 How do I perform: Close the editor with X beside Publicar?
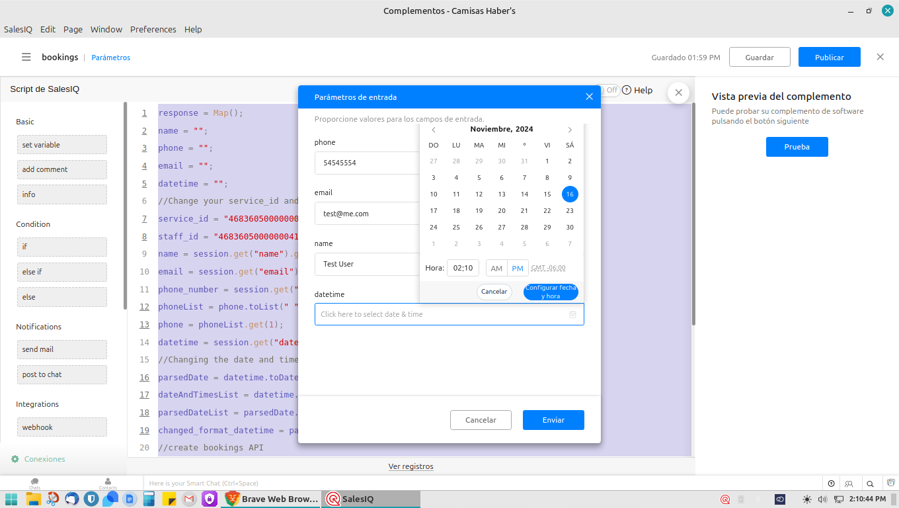pos(880,57)
